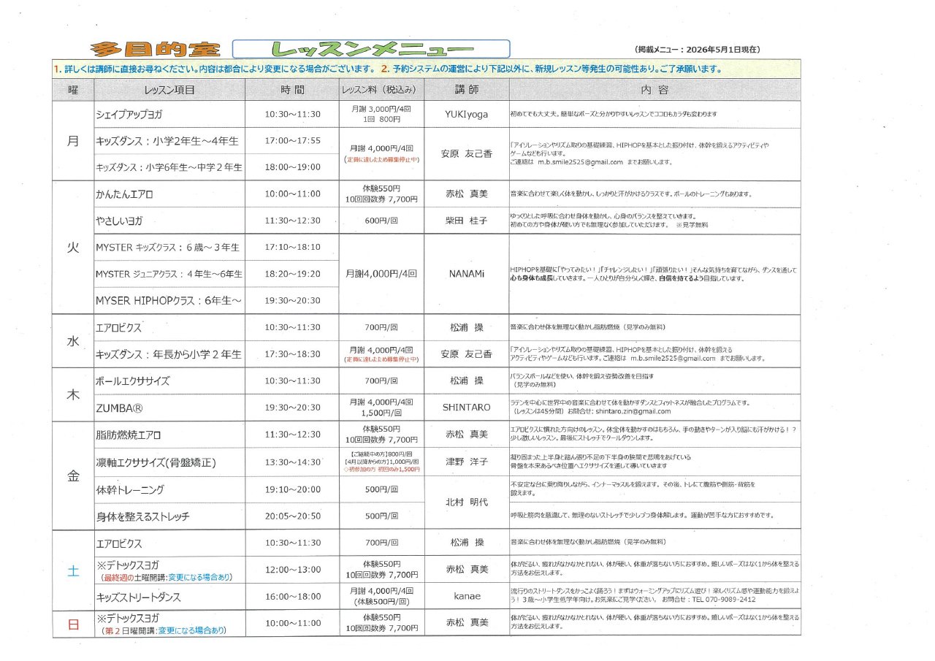Click the "北村 明代" instructor name
This screenshot has width=935, height=661.
(x=466, y=503)
